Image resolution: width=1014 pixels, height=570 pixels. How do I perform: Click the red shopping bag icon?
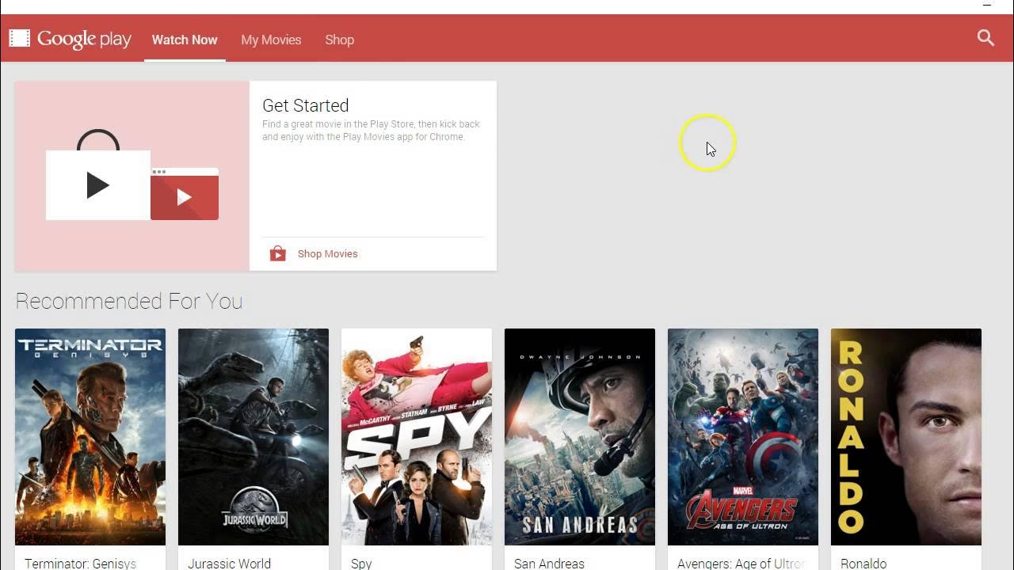(277, 253)
